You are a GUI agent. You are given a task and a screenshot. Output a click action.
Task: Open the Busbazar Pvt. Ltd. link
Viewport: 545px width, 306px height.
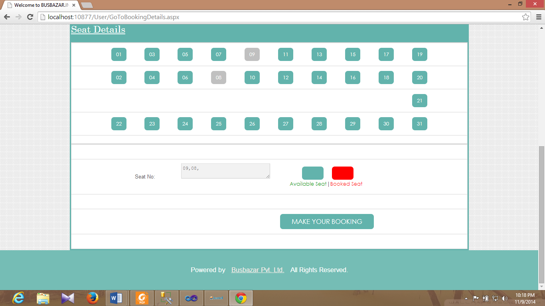pos(258,270)
